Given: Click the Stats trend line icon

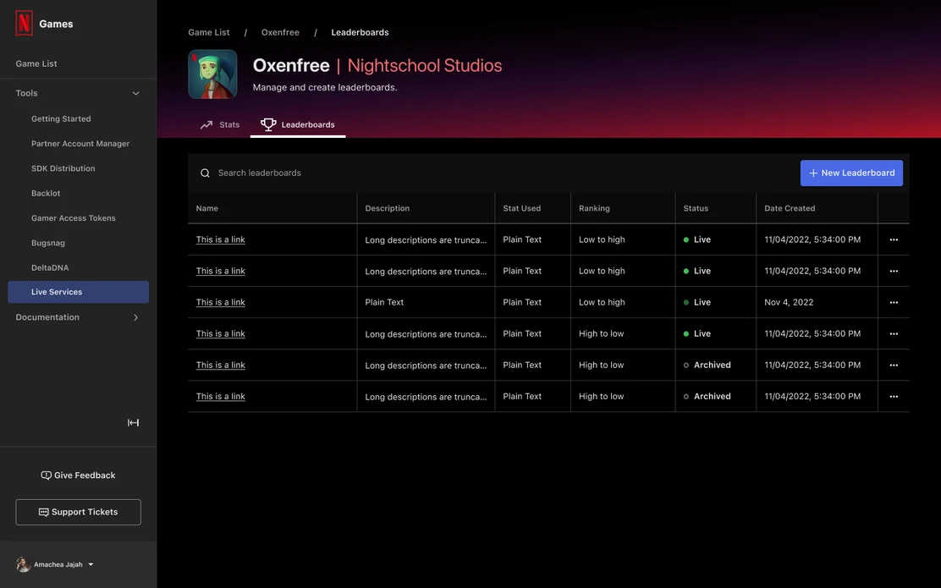Looking at the screenshot, I should click(x=206, y=125).
